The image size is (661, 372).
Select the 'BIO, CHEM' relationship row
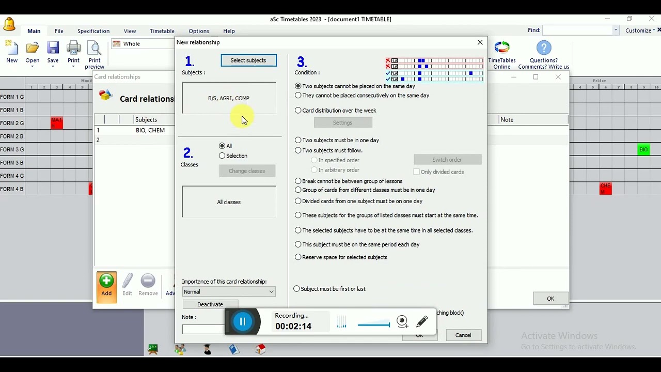tap(134, 130)
